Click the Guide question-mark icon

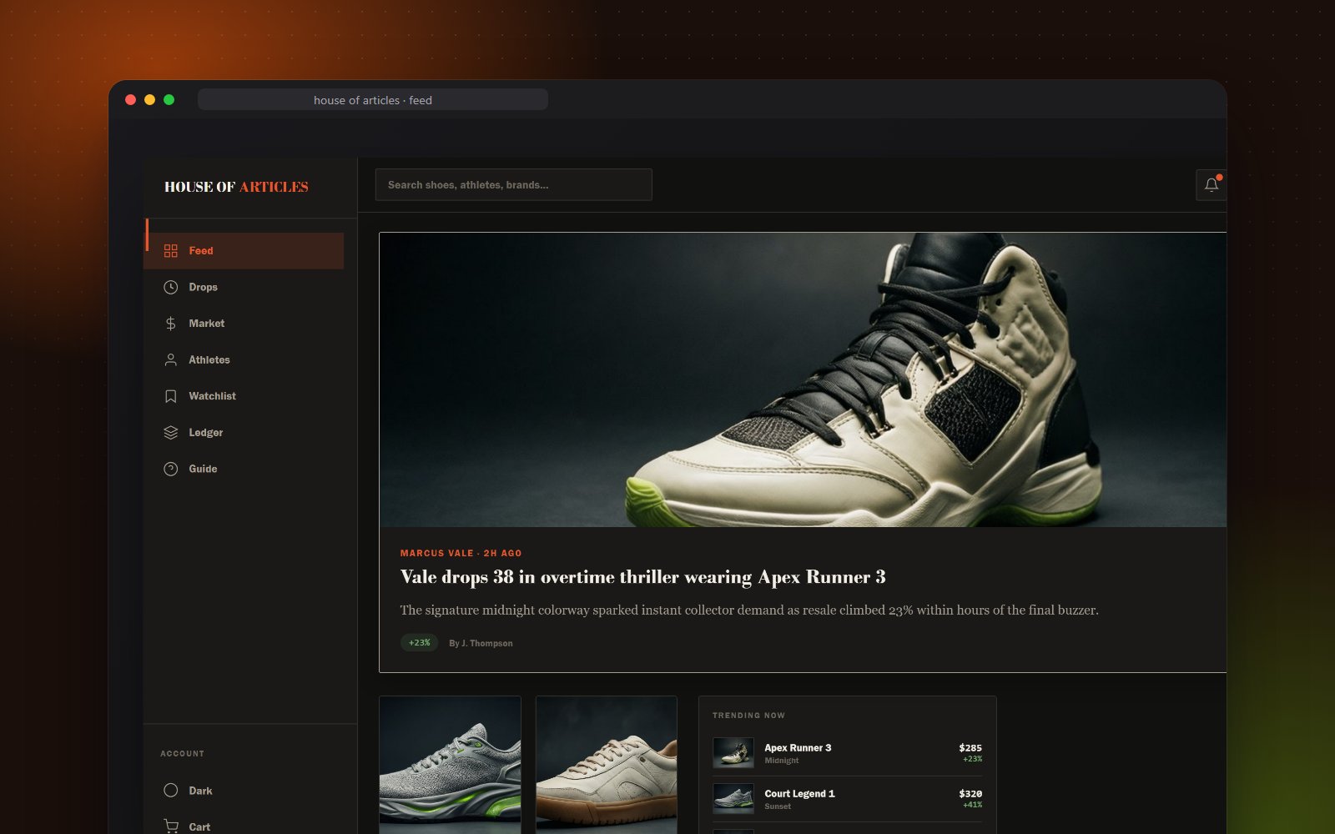tap(171, 469)
